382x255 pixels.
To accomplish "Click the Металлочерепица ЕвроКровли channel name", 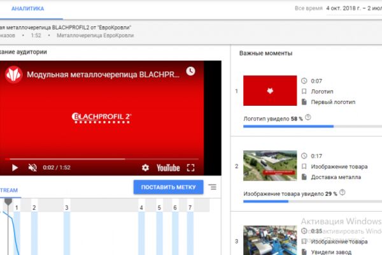I will click(x=95, y=36).
